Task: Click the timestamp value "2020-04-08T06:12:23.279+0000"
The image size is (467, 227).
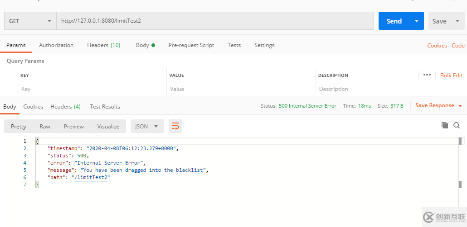Action: coord(131,148)
